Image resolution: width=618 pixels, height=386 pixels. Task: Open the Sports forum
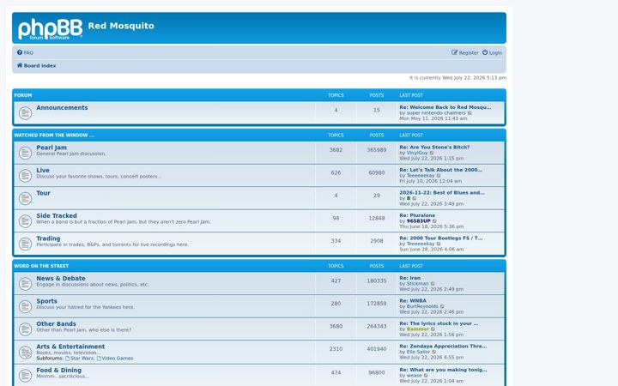(47, 301)
